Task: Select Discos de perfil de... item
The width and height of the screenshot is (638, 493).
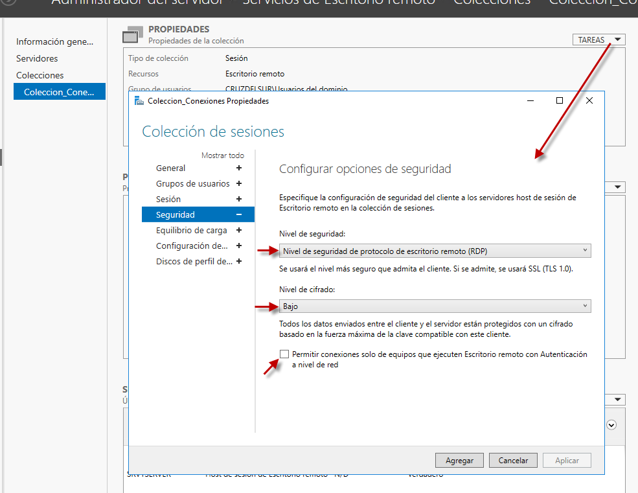Action: [x=194, y=261]
